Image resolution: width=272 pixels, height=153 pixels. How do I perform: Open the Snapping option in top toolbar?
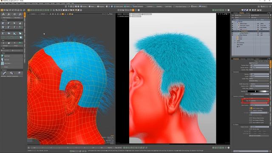point(159,6)
